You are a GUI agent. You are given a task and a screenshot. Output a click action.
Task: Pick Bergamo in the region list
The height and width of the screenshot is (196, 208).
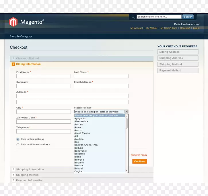(x=79, y=154)
